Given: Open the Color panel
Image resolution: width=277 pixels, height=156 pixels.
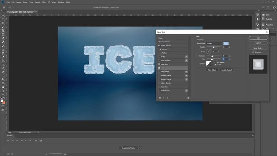Looking at the screenshot, I should click(x=266, y=15).
